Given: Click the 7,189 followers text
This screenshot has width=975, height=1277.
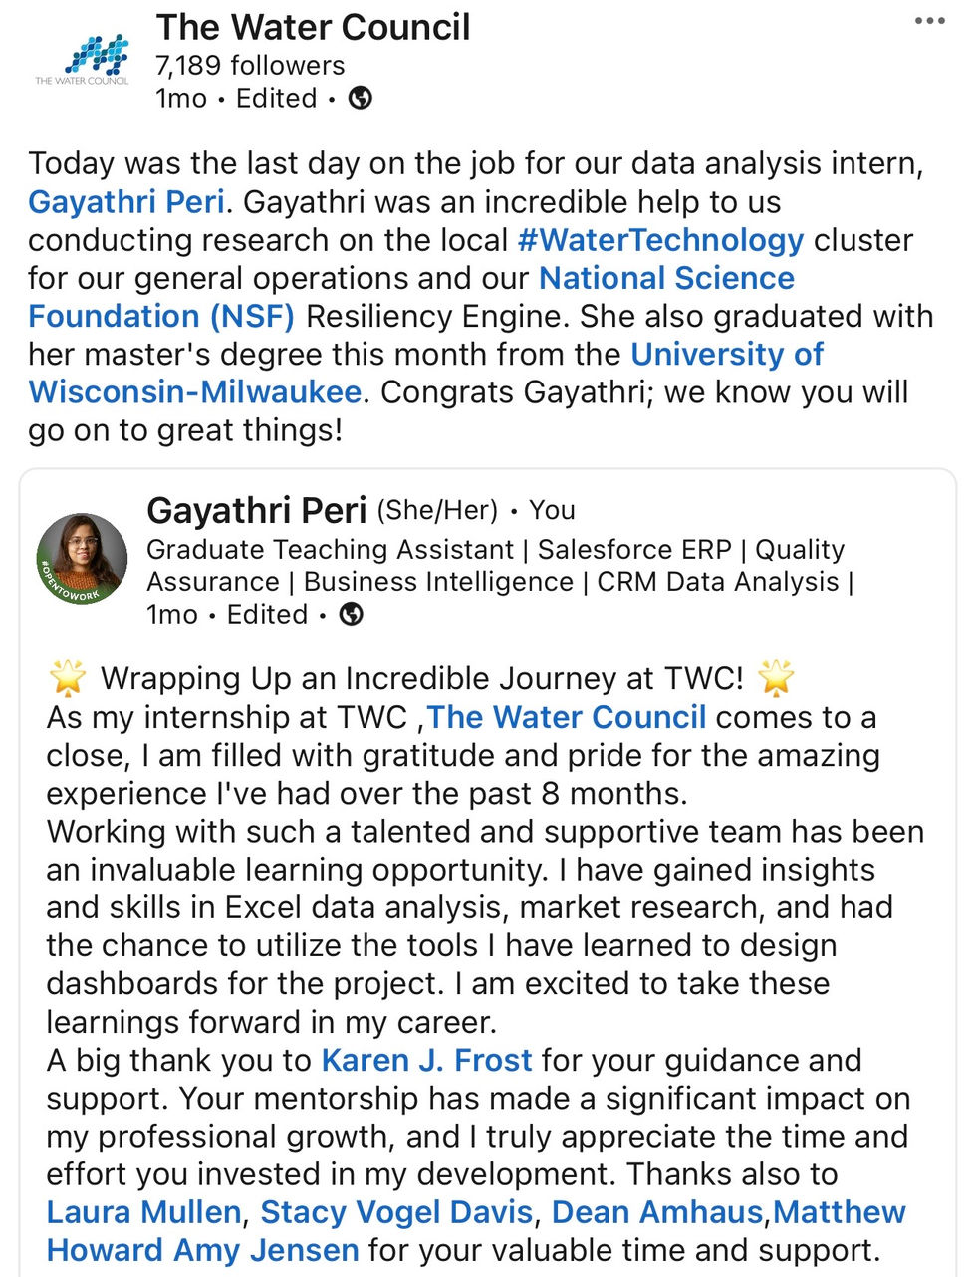Looking at the screenshot, I should pyautogui.click(x=250, y=65).
